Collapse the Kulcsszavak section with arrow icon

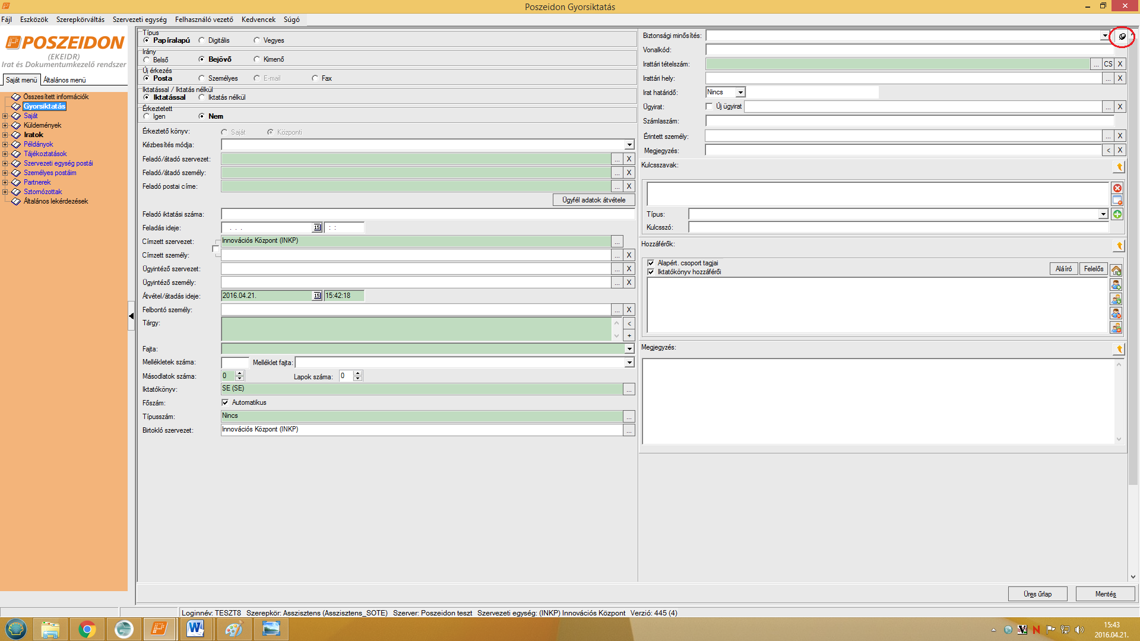1119,167
